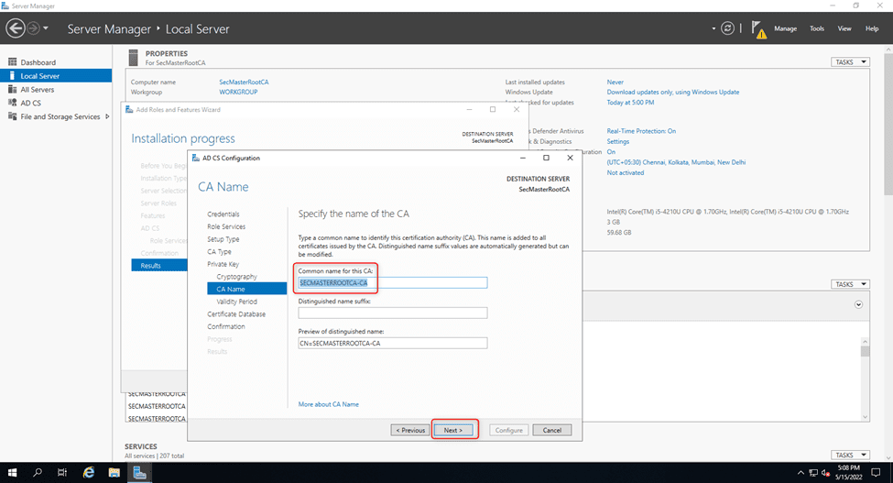Open Download updates only, using Windows Update

(672, 92)
